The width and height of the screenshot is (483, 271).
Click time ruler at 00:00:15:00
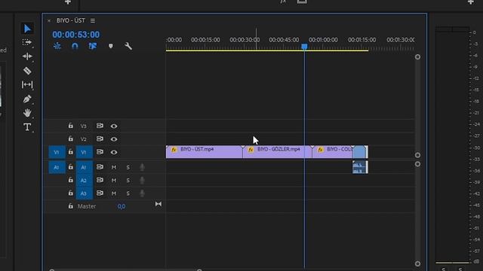point(205,40)
